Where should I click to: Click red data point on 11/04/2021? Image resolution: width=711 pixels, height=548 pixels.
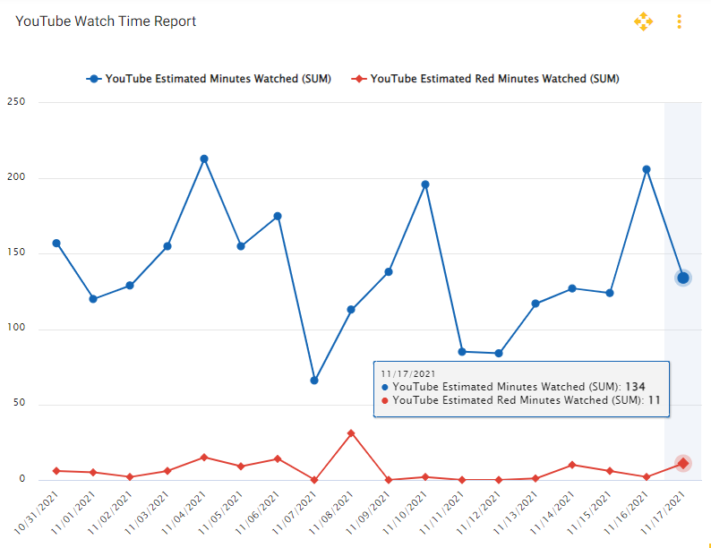204,458
